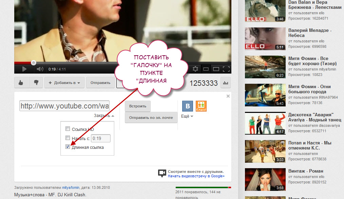Viewport: 344px width, 199px height.
Task: Show video statistics chart icon
Action: [226, 83]
